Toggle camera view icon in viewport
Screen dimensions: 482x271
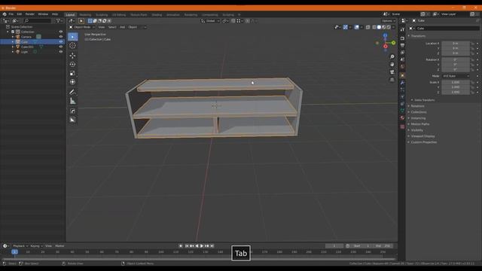pyautogui.click(x=392, y=72)
